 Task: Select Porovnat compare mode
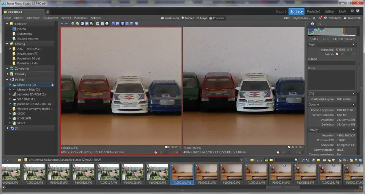(217, 18)
